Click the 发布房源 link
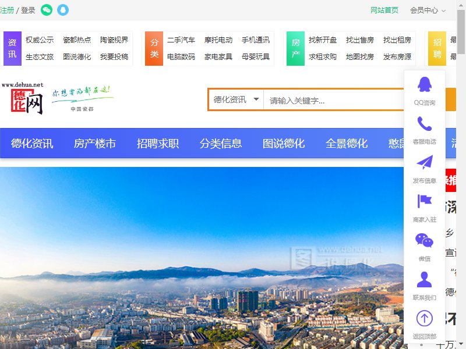Screen dimensions: 466x349 (x=397, y=56)
